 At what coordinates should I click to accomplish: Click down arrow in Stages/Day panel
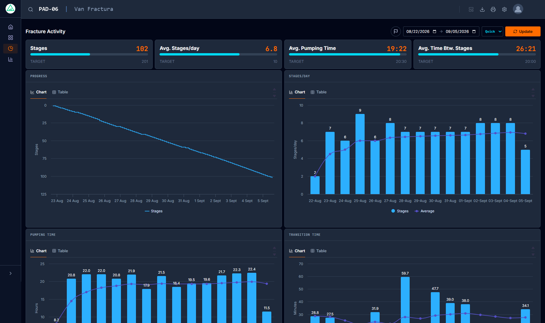pyautogui.click(x=533, y=96)
